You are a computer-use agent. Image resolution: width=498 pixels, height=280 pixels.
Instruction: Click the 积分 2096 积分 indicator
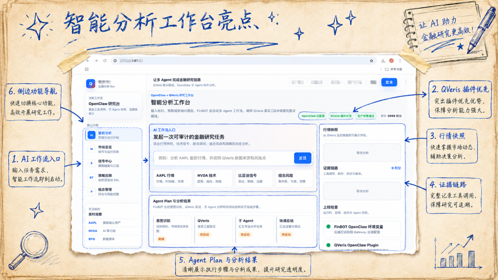click(x=391, y=116)
